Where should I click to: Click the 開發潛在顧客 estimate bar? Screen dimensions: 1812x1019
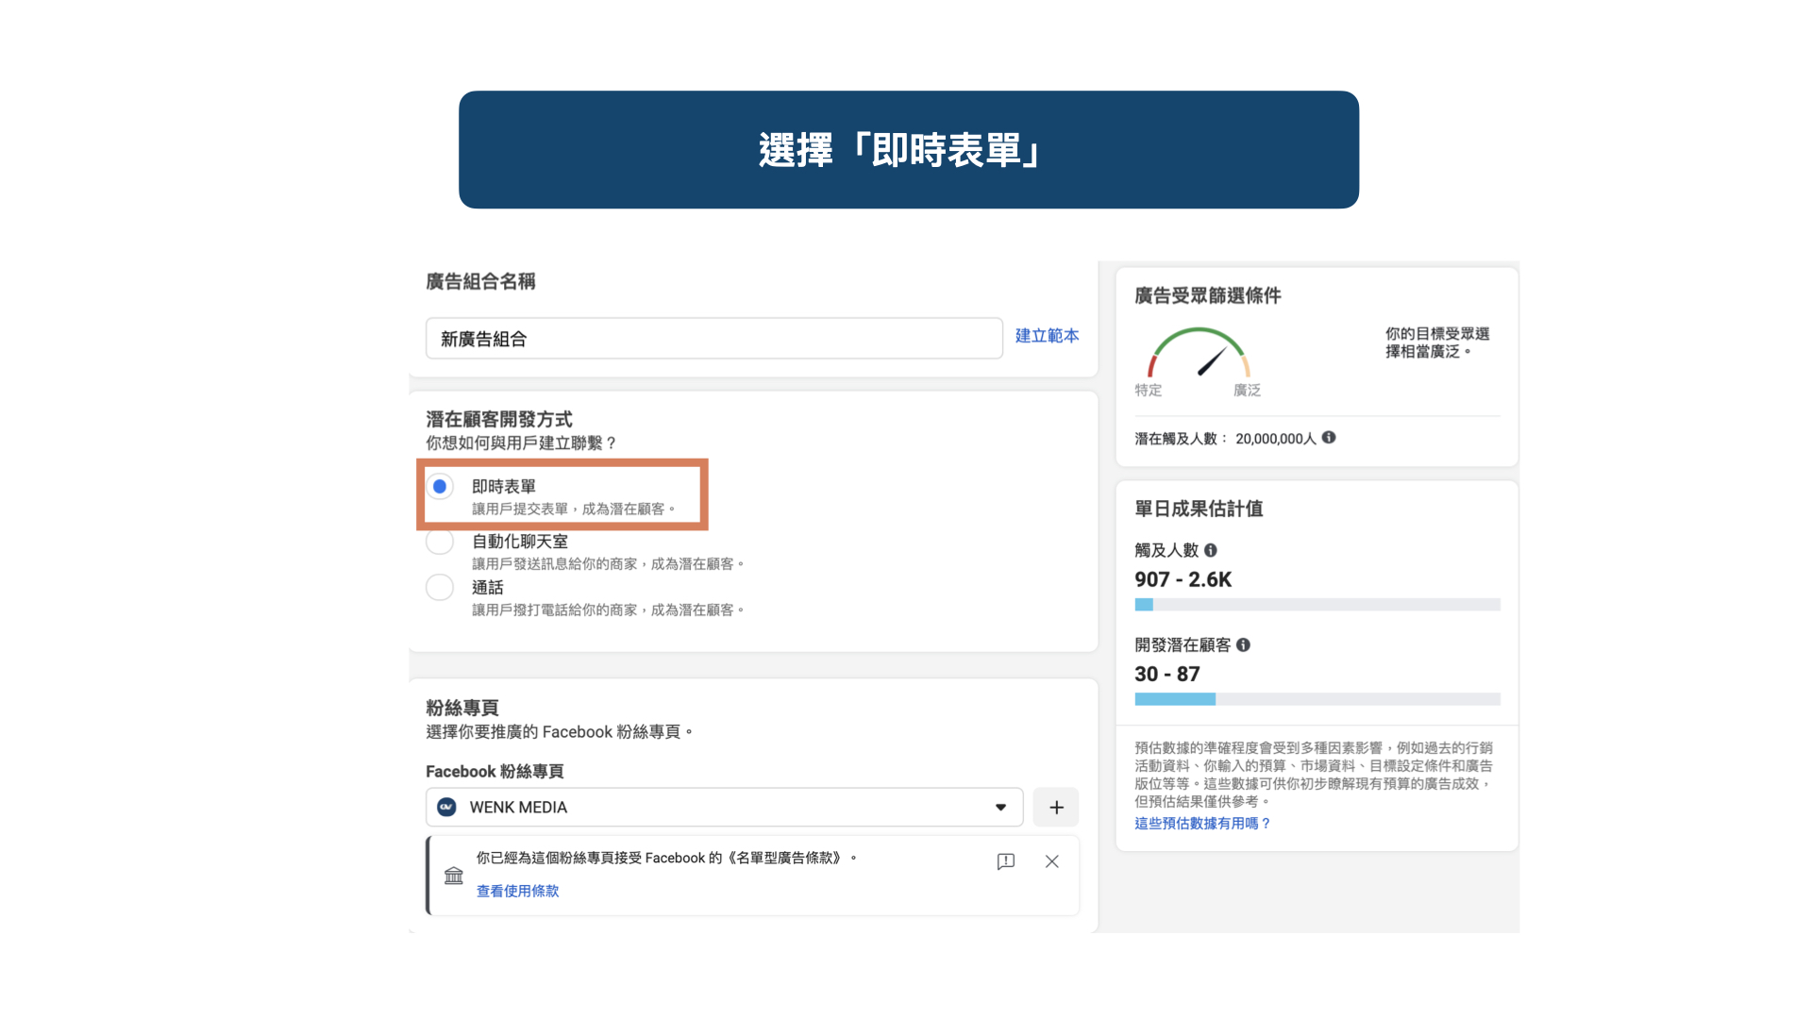[x=1317, y=699]
